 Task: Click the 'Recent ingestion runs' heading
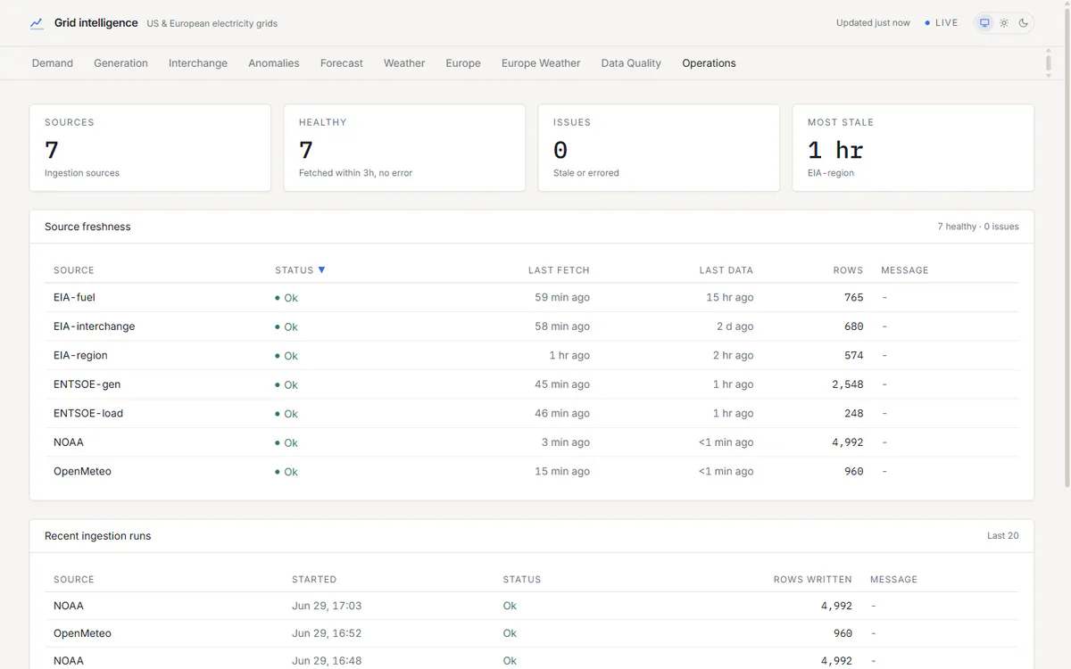click(97, 536)
